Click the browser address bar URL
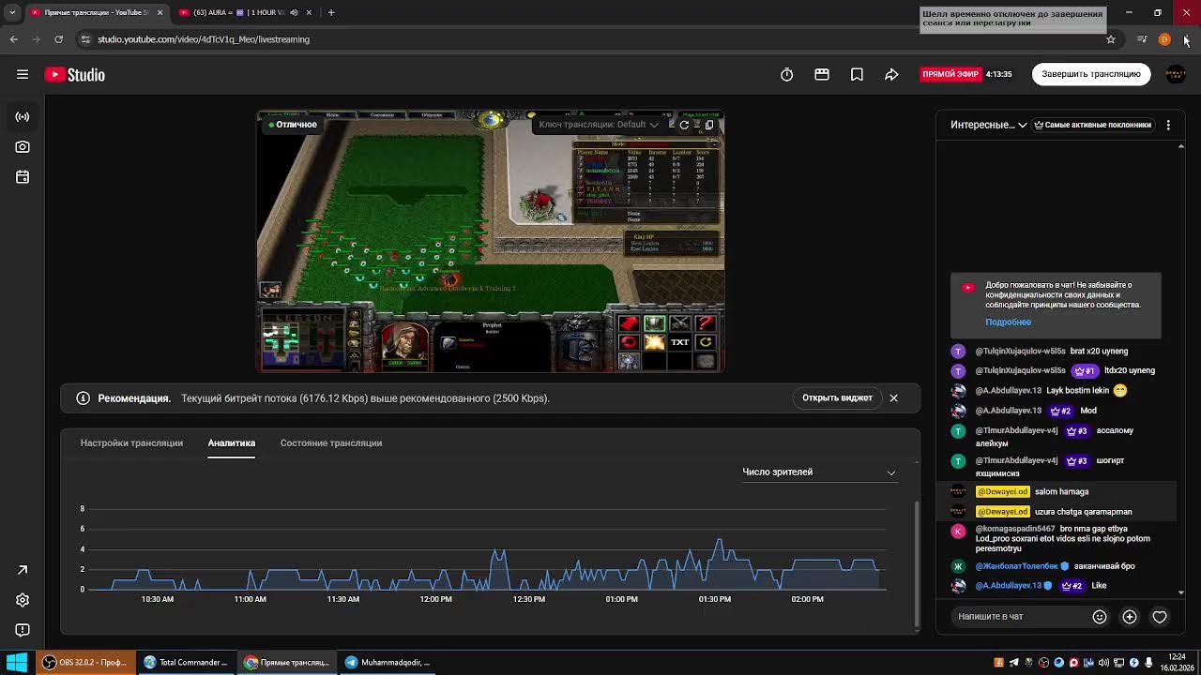1201x675 pixels. point(204,39)
